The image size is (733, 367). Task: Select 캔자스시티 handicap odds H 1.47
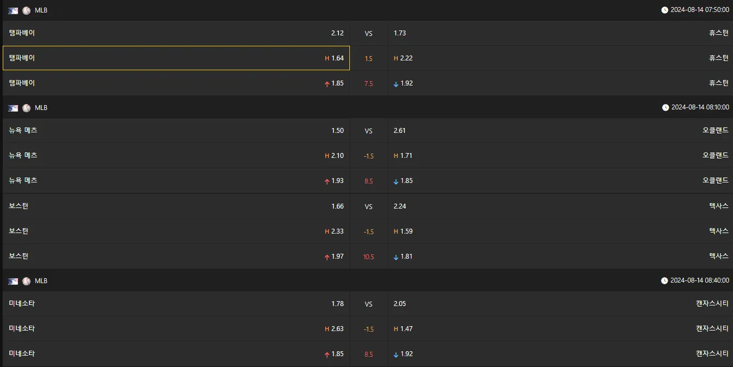coord(560,329)
